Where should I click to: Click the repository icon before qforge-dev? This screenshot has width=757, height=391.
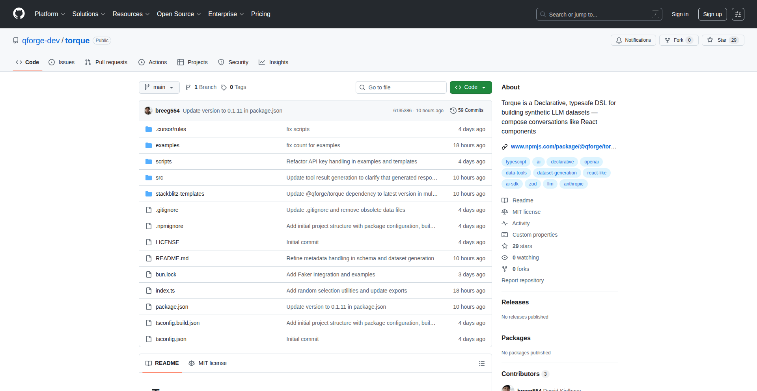pyautogui.click(x=16, y=41)
